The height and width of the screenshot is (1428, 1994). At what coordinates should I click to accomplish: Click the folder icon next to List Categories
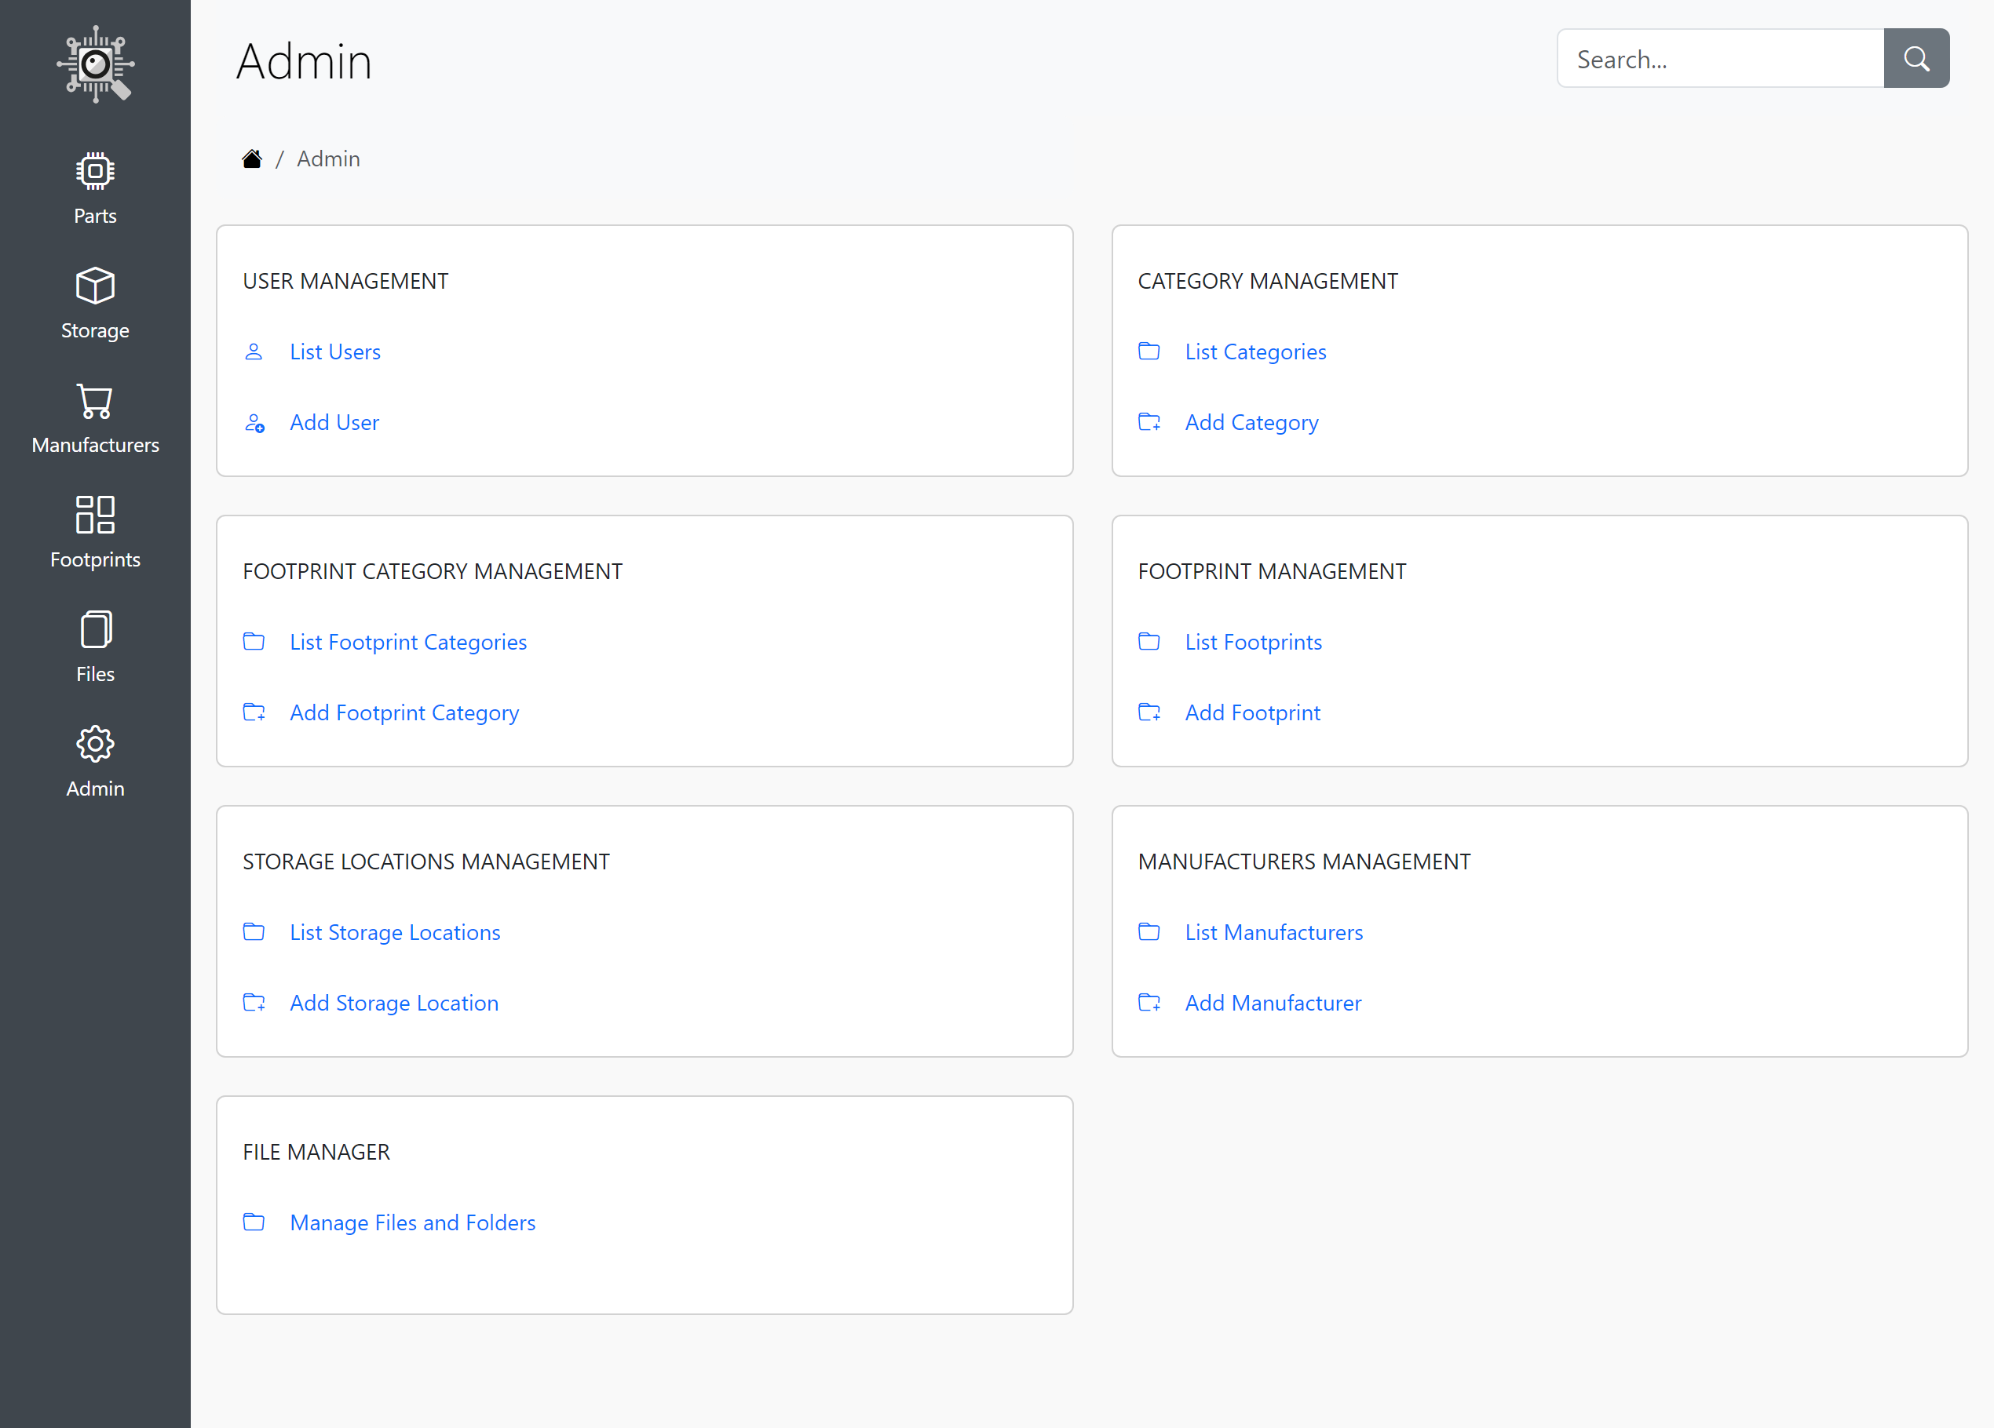tap(1149, 351)
